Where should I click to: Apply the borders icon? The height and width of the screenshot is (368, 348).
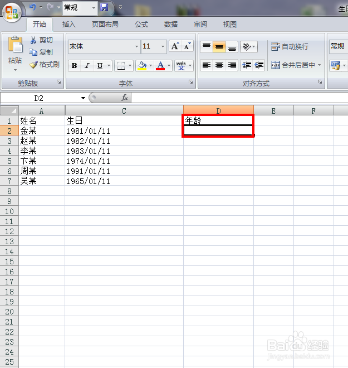[121, 66]
